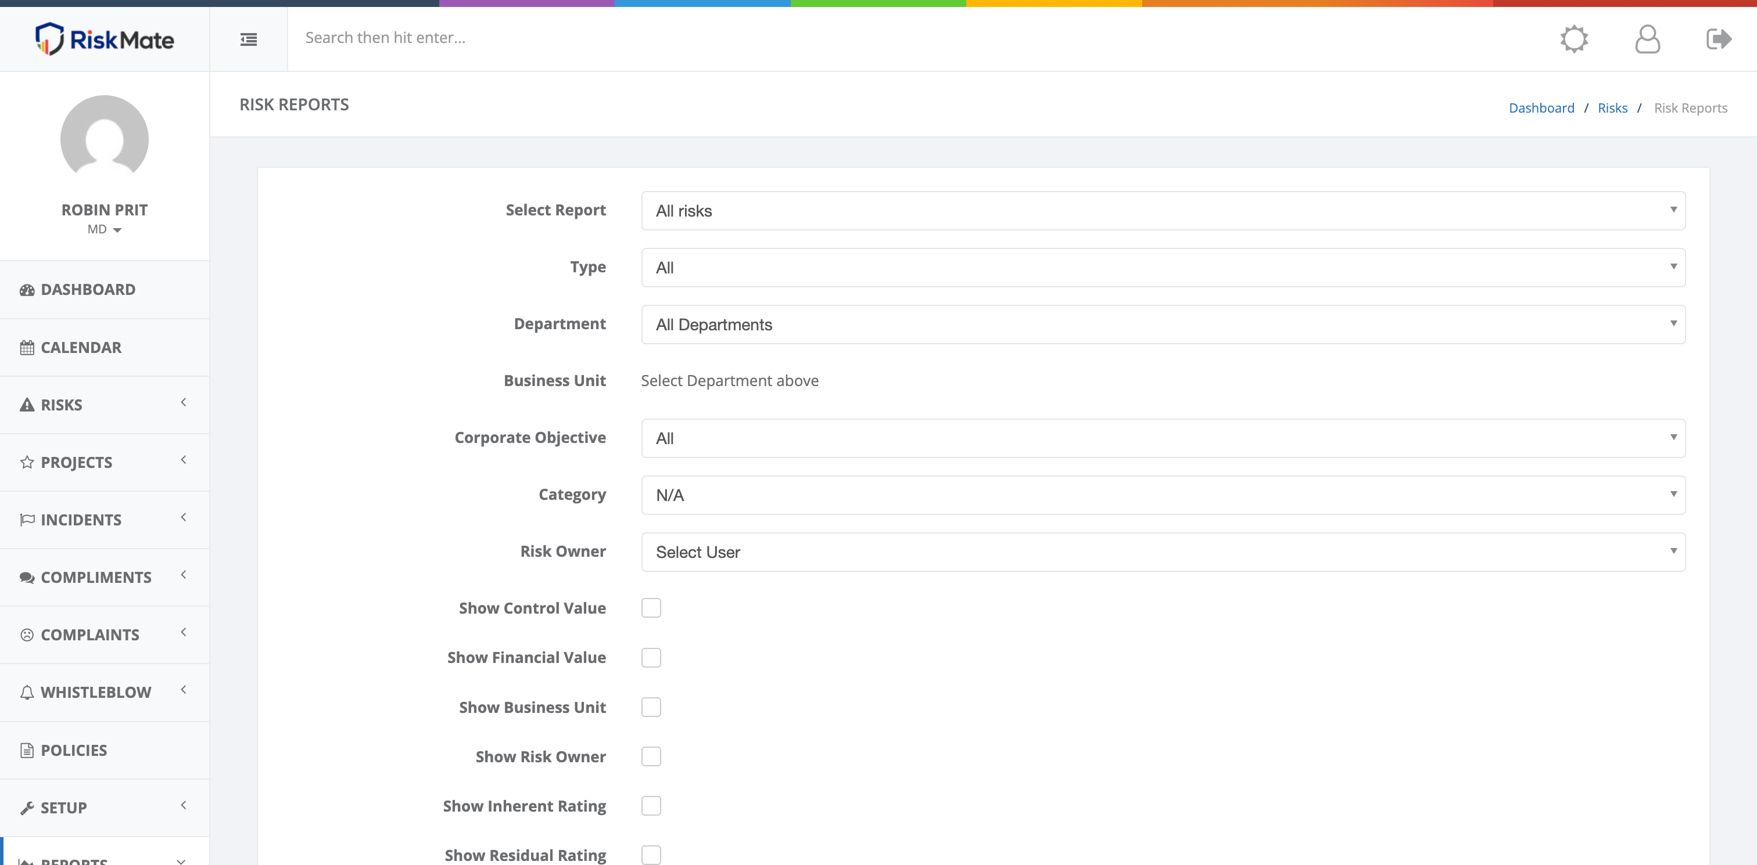Open the user profile icon in header
The width and height of the screenshot is (1757, 865).
click(x=1647, y=39)
